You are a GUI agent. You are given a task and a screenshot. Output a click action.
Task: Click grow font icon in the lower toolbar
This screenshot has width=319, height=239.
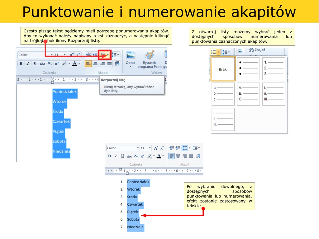(x=156, y=148)
